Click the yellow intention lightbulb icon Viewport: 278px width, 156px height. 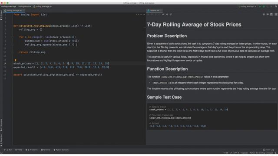(16, 60)
